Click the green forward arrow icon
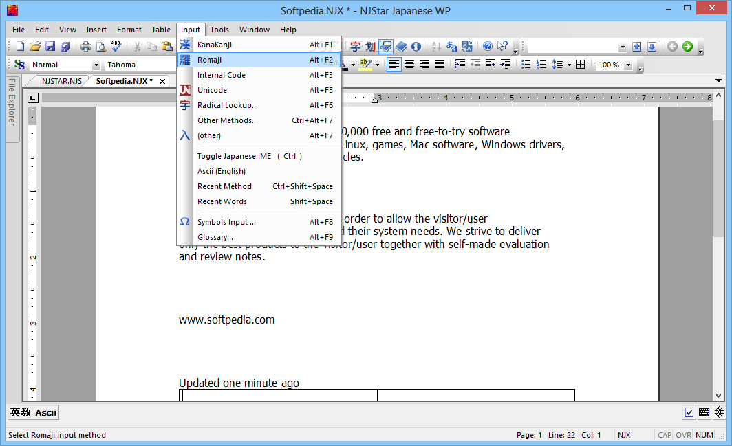732x446 pixels. 688,46
